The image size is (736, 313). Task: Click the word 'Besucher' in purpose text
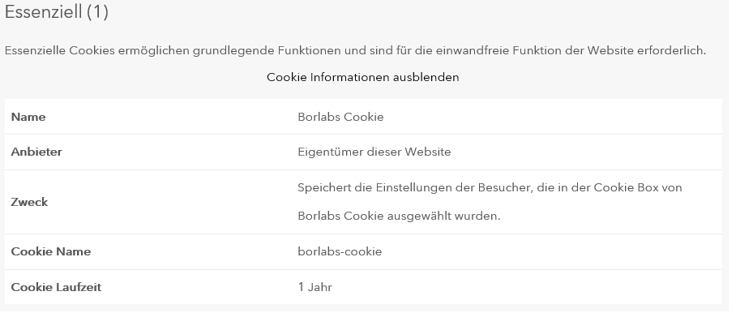click(503, 187)
